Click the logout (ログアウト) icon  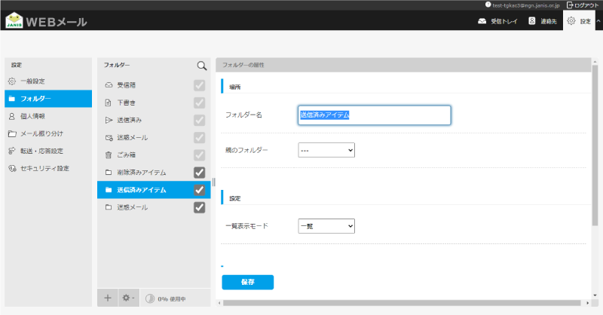pos(570,5)
